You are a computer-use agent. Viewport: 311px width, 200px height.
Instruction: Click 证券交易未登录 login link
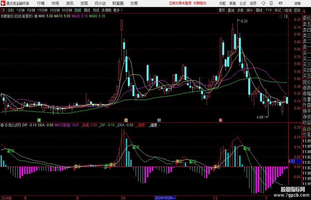tap(180, 3)
